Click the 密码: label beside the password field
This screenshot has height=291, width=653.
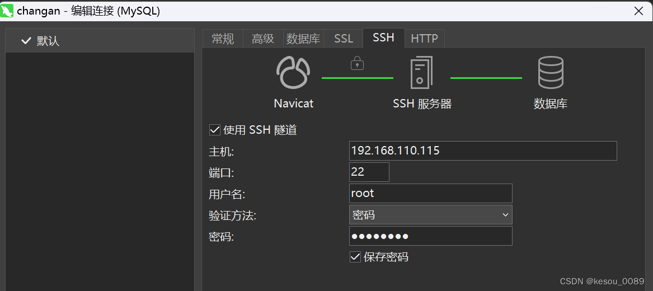[221, 237]
